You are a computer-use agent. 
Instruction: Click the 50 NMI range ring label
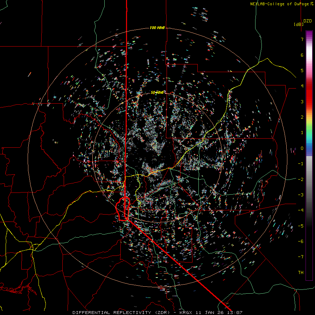157,92
